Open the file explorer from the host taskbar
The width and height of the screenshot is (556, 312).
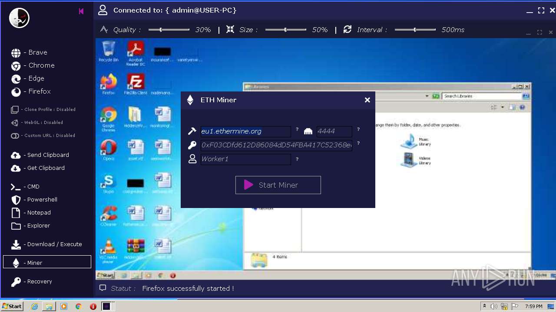coord(49,306)
